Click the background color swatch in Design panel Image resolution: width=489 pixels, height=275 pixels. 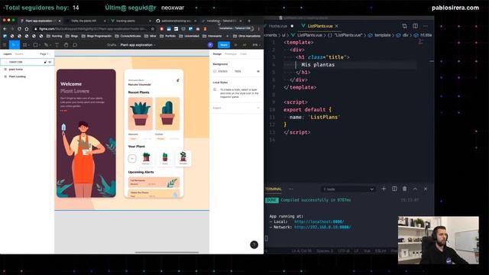(x=215, y=71)
